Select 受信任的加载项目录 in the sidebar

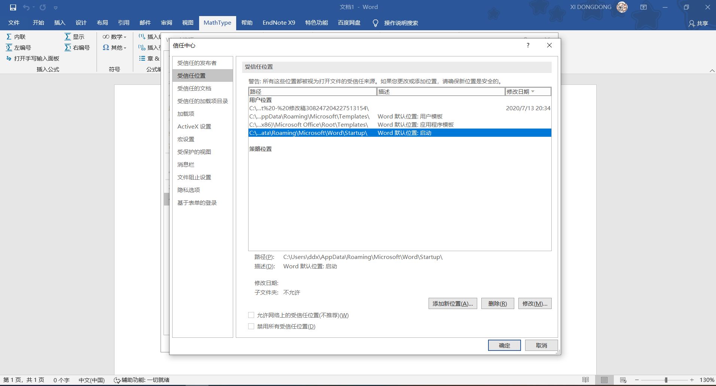pyautogui.click(x=202, y=101)
